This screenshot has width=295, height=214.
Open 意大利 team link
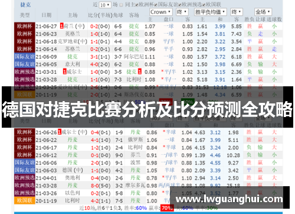pos(73,64)
